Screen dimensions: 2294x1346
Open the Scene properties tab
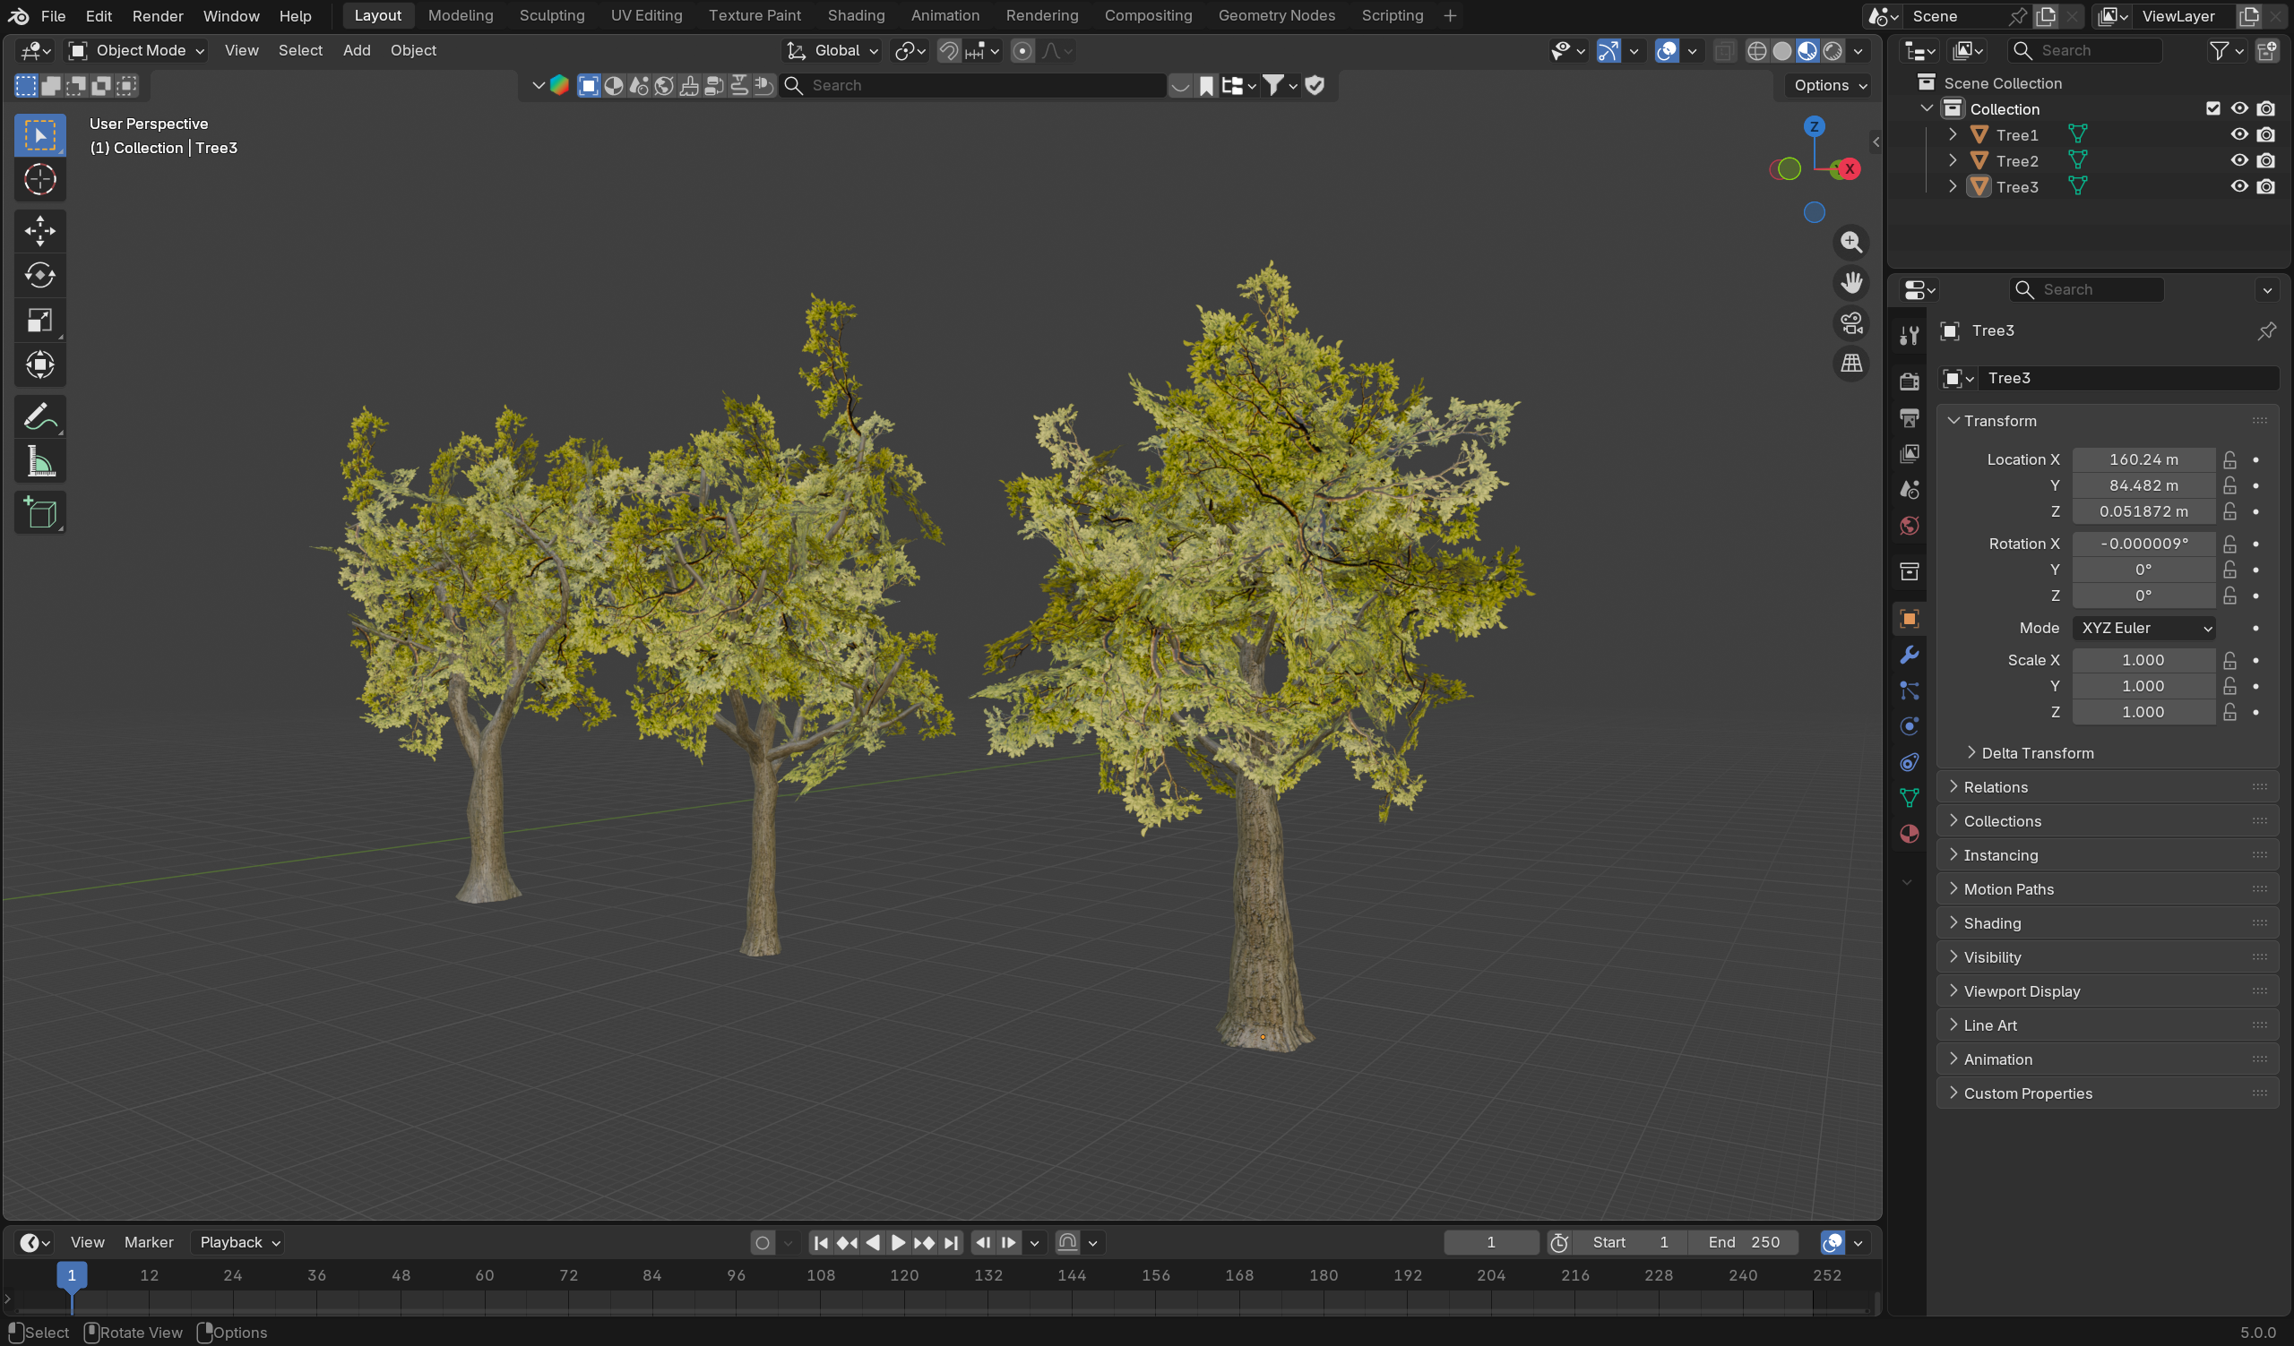[1909, 489]
